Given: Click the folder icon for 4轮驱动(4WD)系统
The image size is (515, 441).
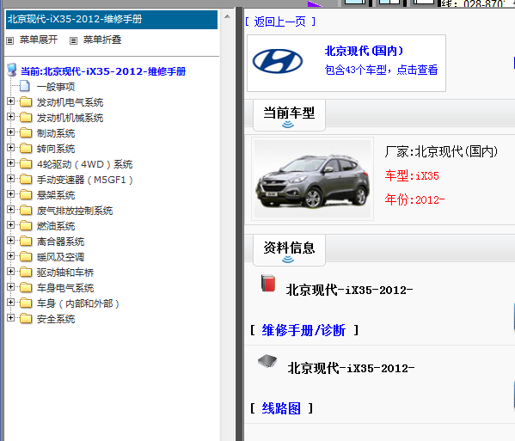Looking at the screenshot, I should (x=26, y=164).
